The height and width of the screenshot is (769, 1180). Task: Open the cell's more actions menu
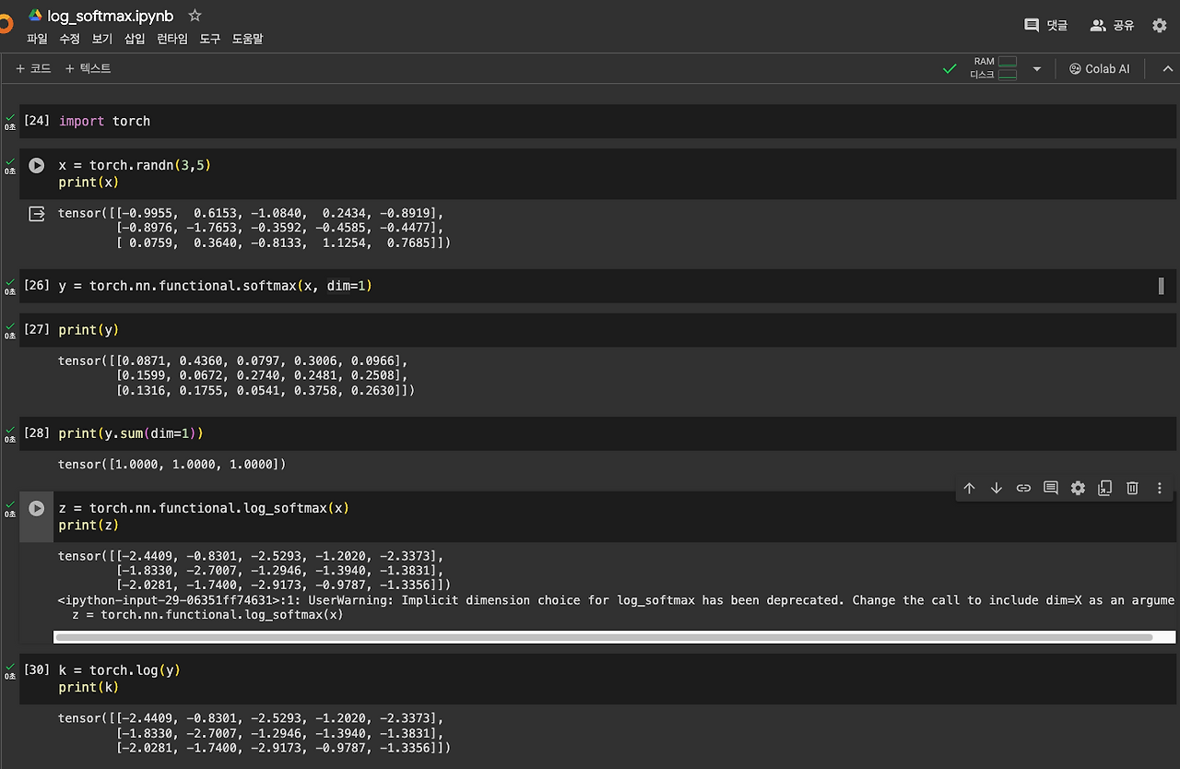pyautogui.click(x=1159, y=488)
